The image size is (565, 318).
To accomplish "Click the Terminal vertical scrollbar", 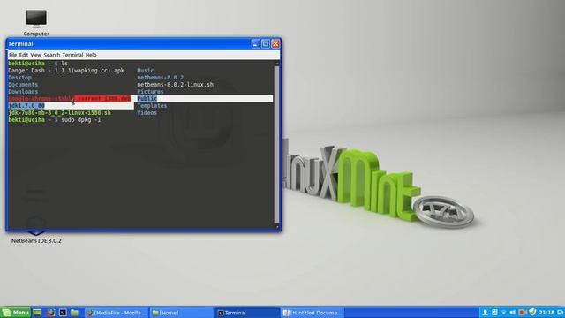I will click(x=276, y=144).
